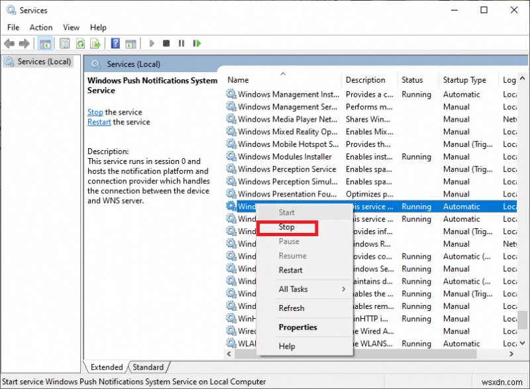Click the Show/Hide Console Tree icon
The height and width of the screenshot is (389, 530).
[45, 44]
